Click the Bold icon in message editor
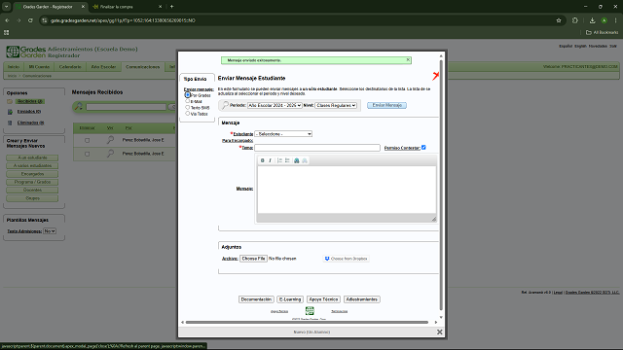623x350 pixels. (x=262, y=160)
